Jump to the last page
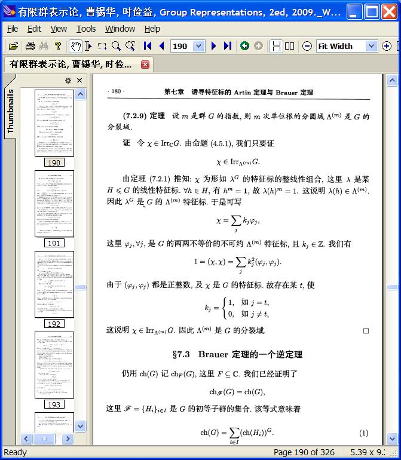The width and height of the screenshot is (401, 460). (x=228, y=46)
